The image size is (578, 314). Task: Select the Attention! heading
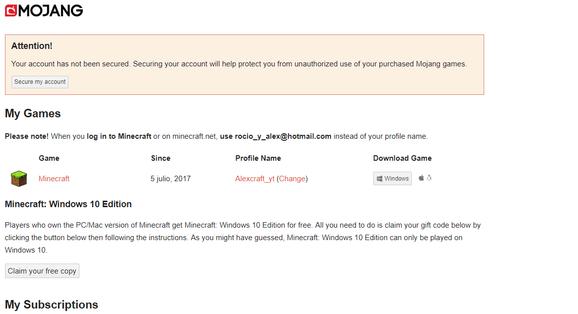[x=32, y=46]
